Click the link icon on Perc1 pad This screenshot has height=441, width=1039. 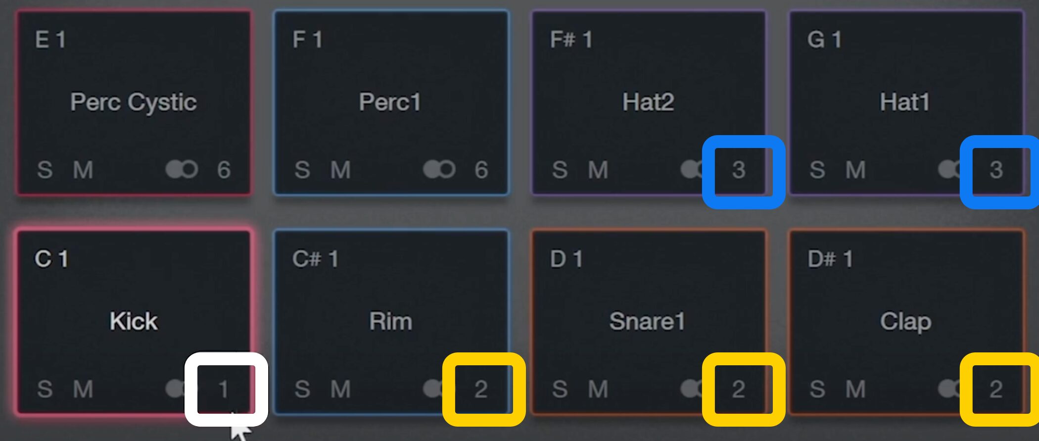439,169
